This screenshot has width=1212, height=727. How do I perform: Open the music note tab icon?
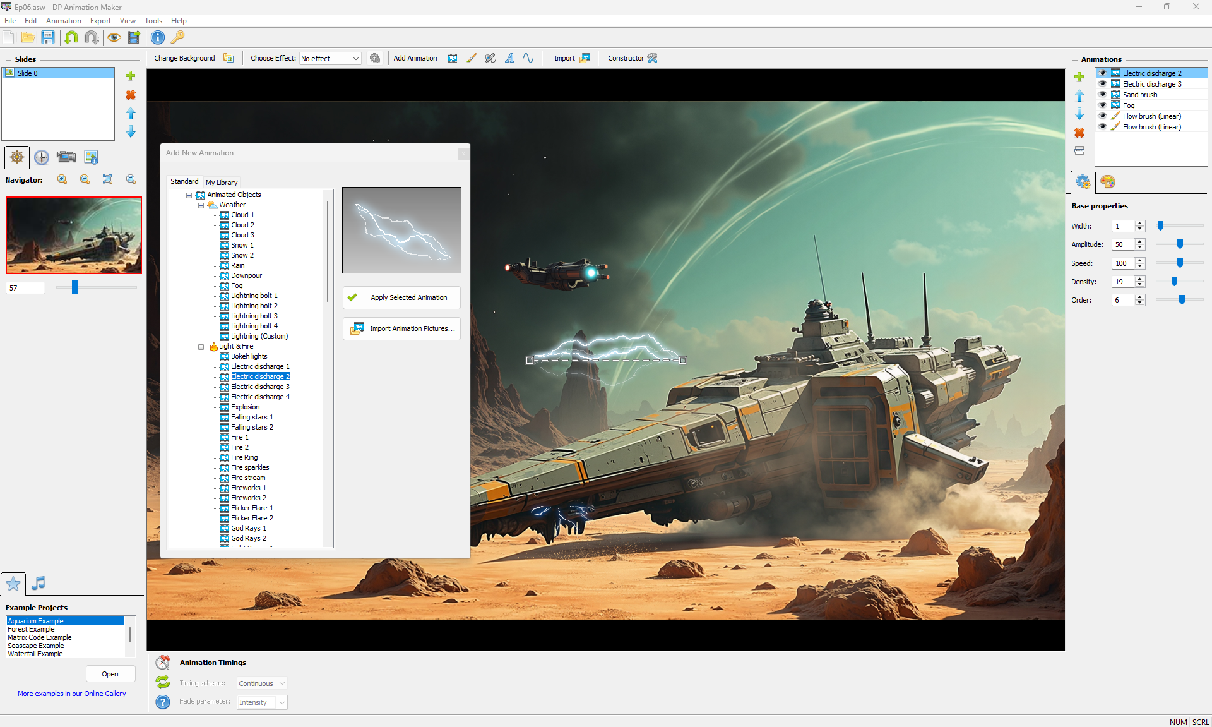[39, 583]
